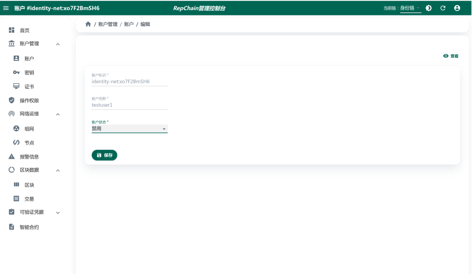Collapse the 账户管理 section chevron
This screenshot has height=274, width=472.
[x=58, y=44]
